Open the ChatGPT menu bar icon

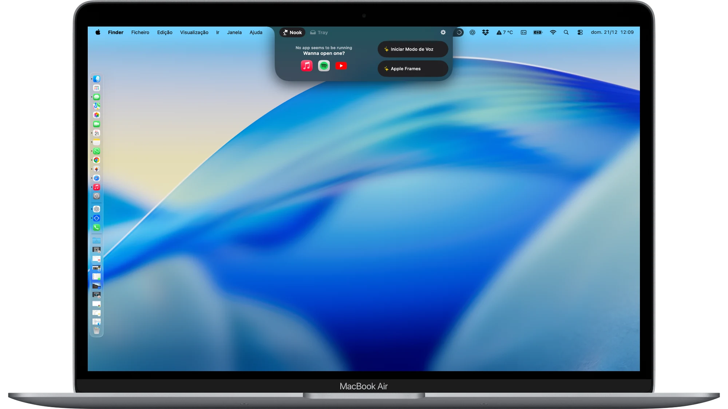coord(472,32)
